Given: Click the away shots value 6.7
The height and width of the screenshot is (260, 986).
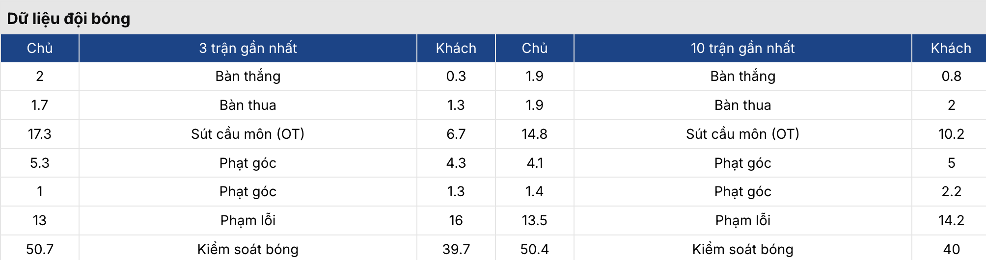Looking at the screenshot, I should (456, 134).
